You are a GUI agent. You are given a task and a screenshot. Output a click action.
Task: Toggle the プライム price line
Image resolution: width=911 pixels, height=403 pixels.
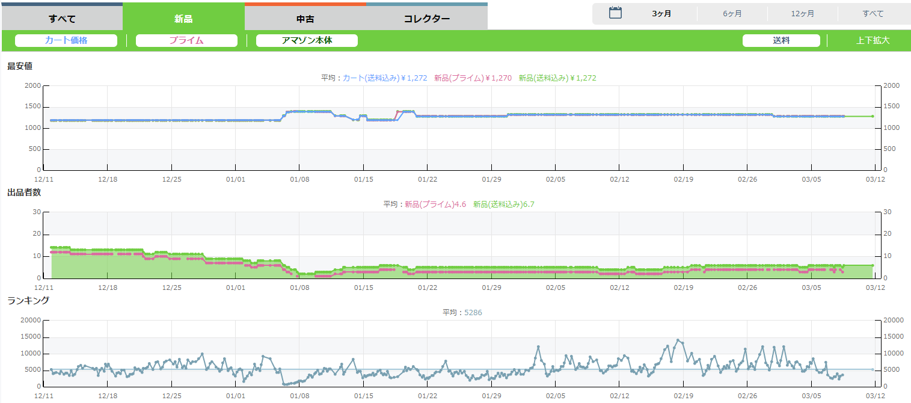click(186, 40)
